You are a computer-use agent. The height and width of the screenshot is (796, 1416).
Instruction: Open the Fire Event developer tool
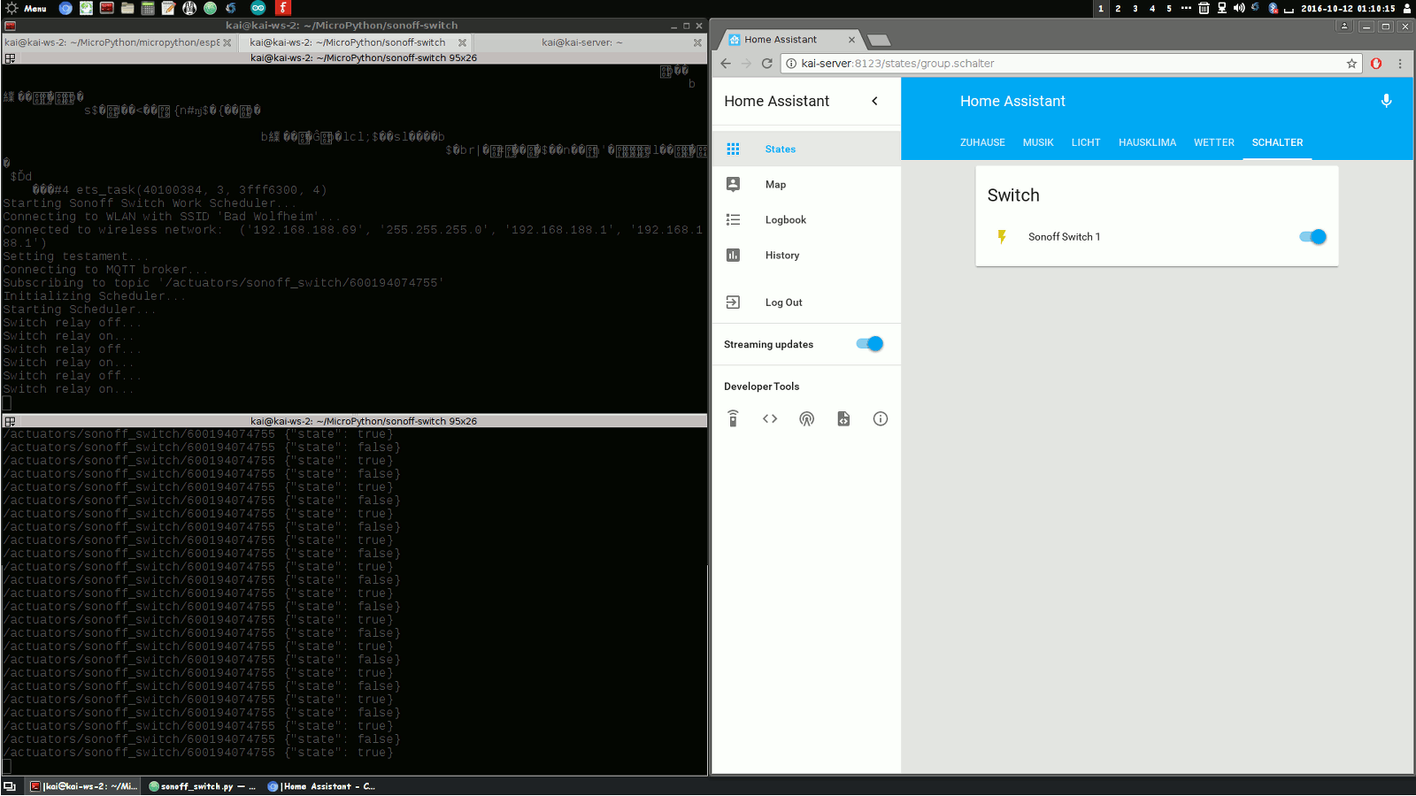pos(806,419)
